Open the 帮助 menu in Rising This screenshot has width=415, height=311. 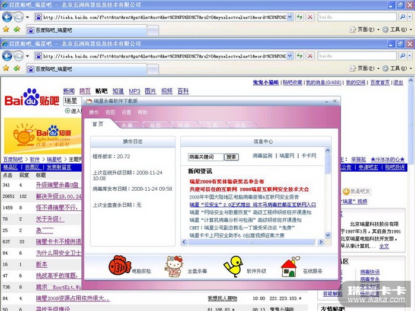pyautogui.click(x=142, y=113)
